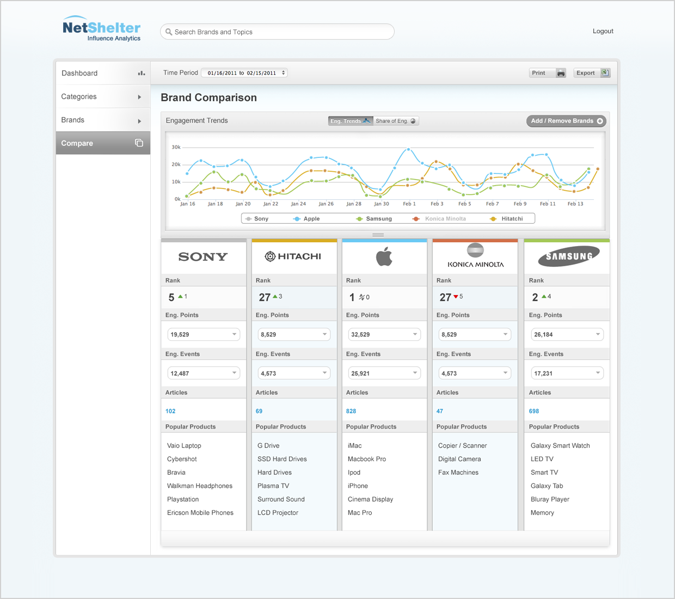Open Sony articles count 102
675x599 pixels.
click(170, 411)
